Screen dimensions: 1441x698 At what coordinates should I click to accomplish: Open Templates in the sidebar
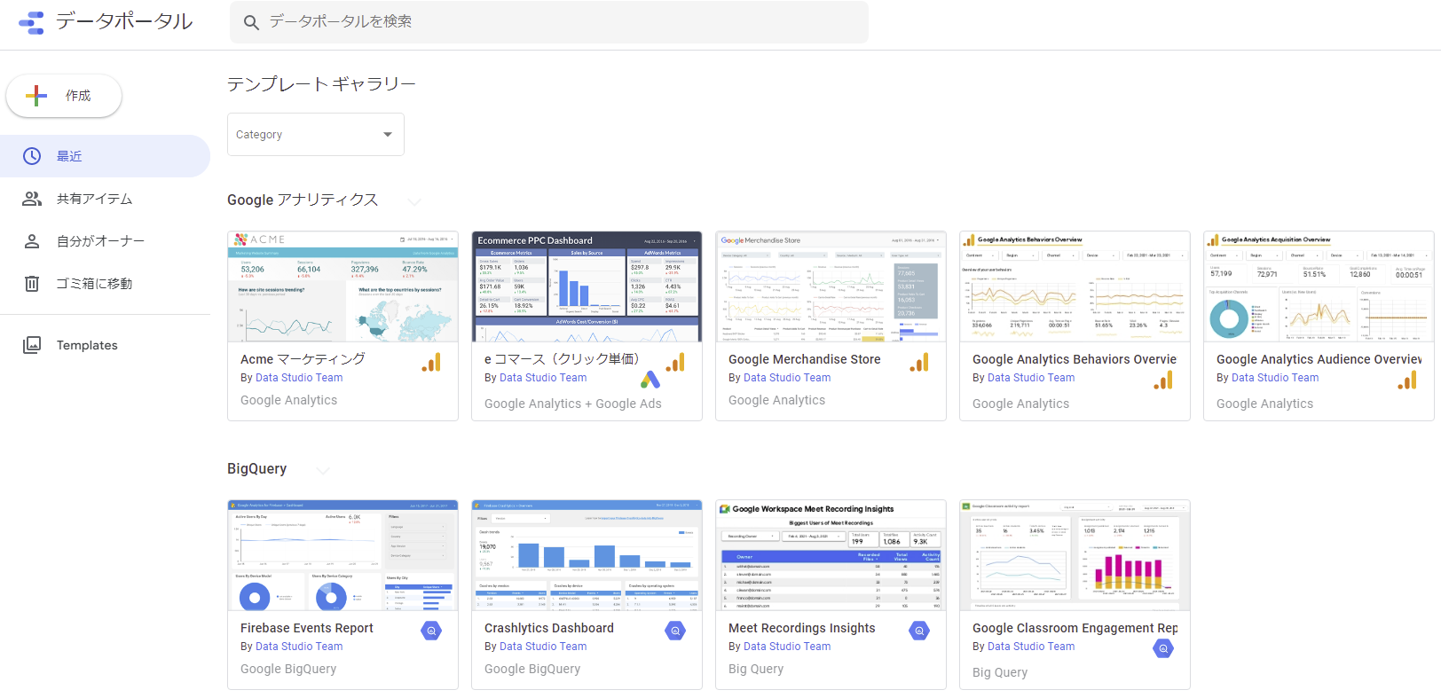[105, 345]
